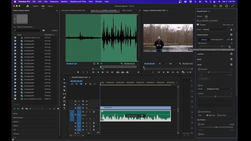
Task: Select the Rectangle tool
Action: pyautogui.click(x=64, y=101)
